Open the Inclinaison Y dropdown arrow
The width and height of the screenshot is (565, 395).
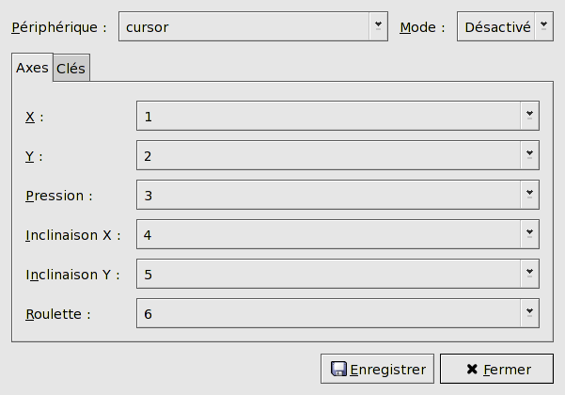point(530,274)
